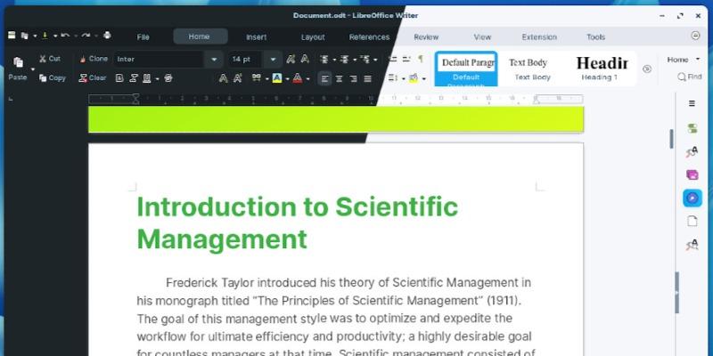Open the Home dropdown at right of ribbon
The height and width of the screenshot is (356, 713).
click(684, 60)
